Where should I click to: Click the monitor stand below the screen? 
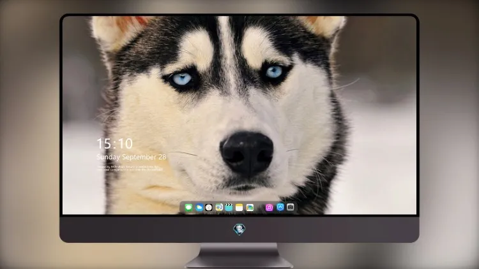click(239, 256)
